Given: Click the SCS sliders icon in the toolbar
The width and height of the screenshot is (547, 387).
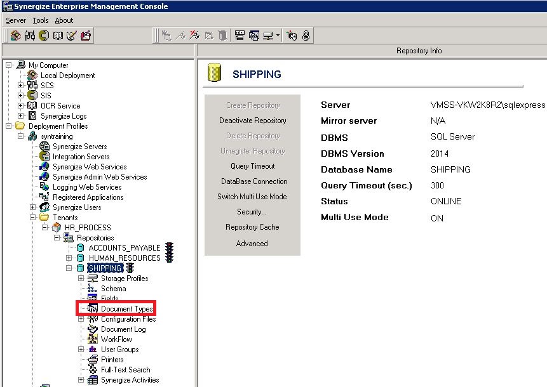Looking at the screenshot, I should click(30, 36).
